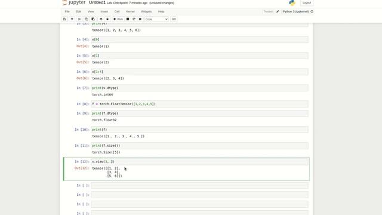Click the In [8] prompt label

pos(82,104)
